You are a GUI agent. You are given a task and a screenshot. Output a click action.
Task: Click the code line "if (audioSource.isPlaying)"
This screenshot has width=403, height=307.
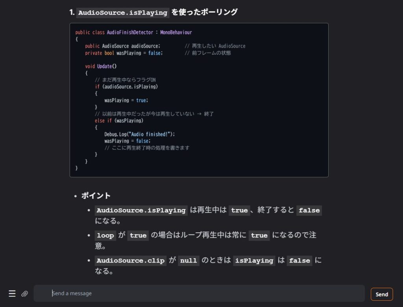click(x=126, y=86)
